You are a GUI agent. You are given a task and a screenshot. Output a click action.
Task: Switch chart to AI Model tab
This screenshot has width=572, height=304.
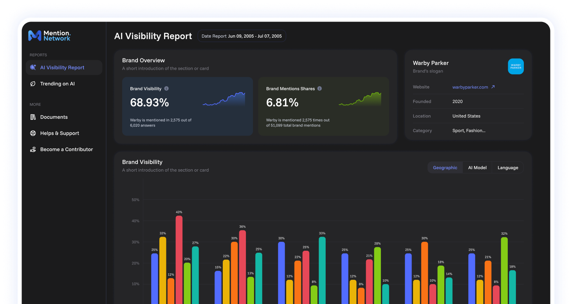click(477, 168)
